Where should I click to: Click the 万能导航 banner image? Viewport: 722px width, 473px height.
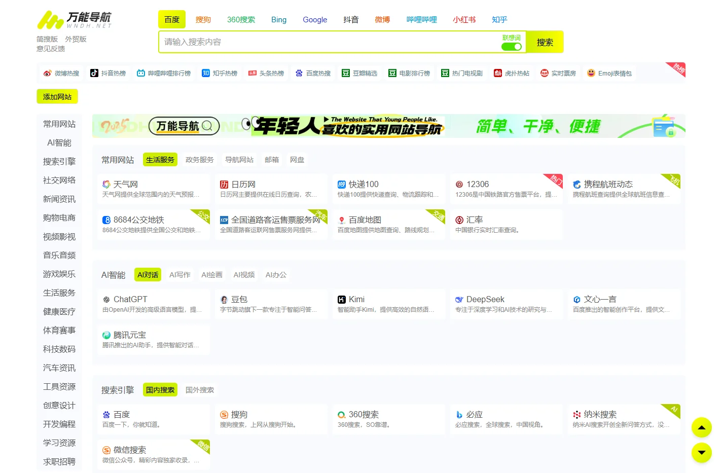(389, 126)
